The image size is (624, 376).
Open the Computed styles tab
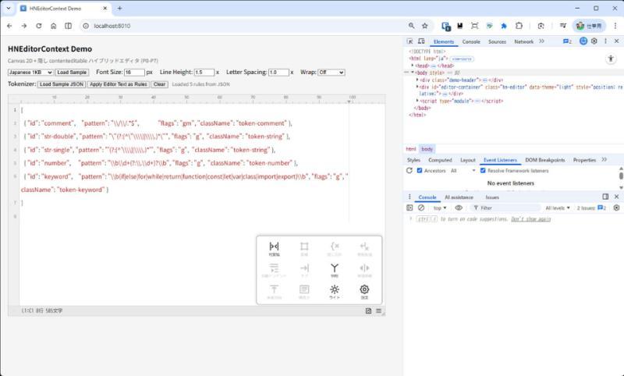[441, 160]
